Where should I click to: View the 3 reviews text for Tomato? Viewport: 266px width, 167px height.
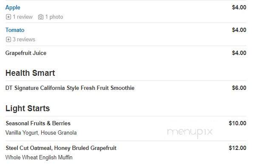click(24, 40)
